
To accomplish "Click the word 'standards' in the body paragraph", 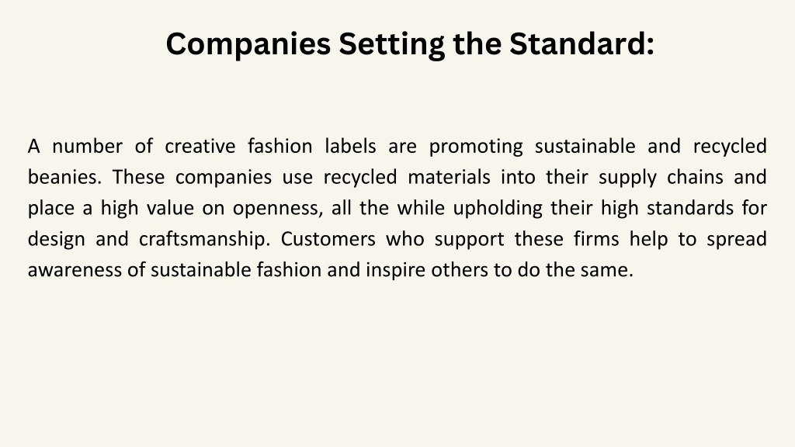I will 690,208.
